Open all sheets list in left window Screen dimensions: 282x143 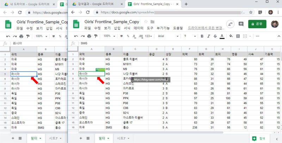pos(20,138)
